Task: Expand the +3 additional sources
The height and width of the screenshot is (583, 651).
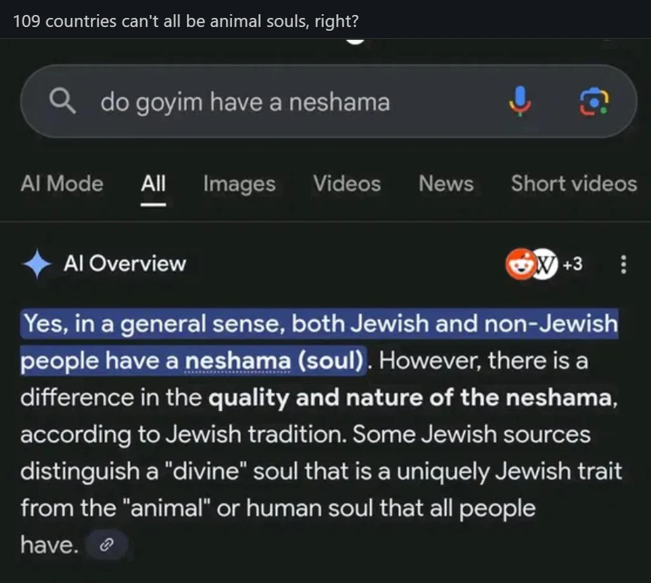Action: click(572, 264)
